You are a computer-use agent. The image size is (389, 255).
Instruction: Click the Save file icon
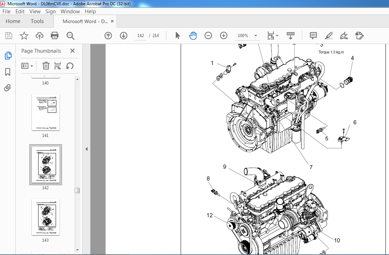pos(9,36)
